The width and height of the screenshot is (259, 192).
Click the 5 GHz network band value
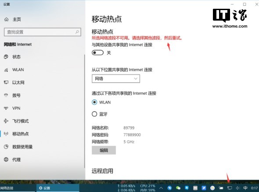(x=129, y=142)
